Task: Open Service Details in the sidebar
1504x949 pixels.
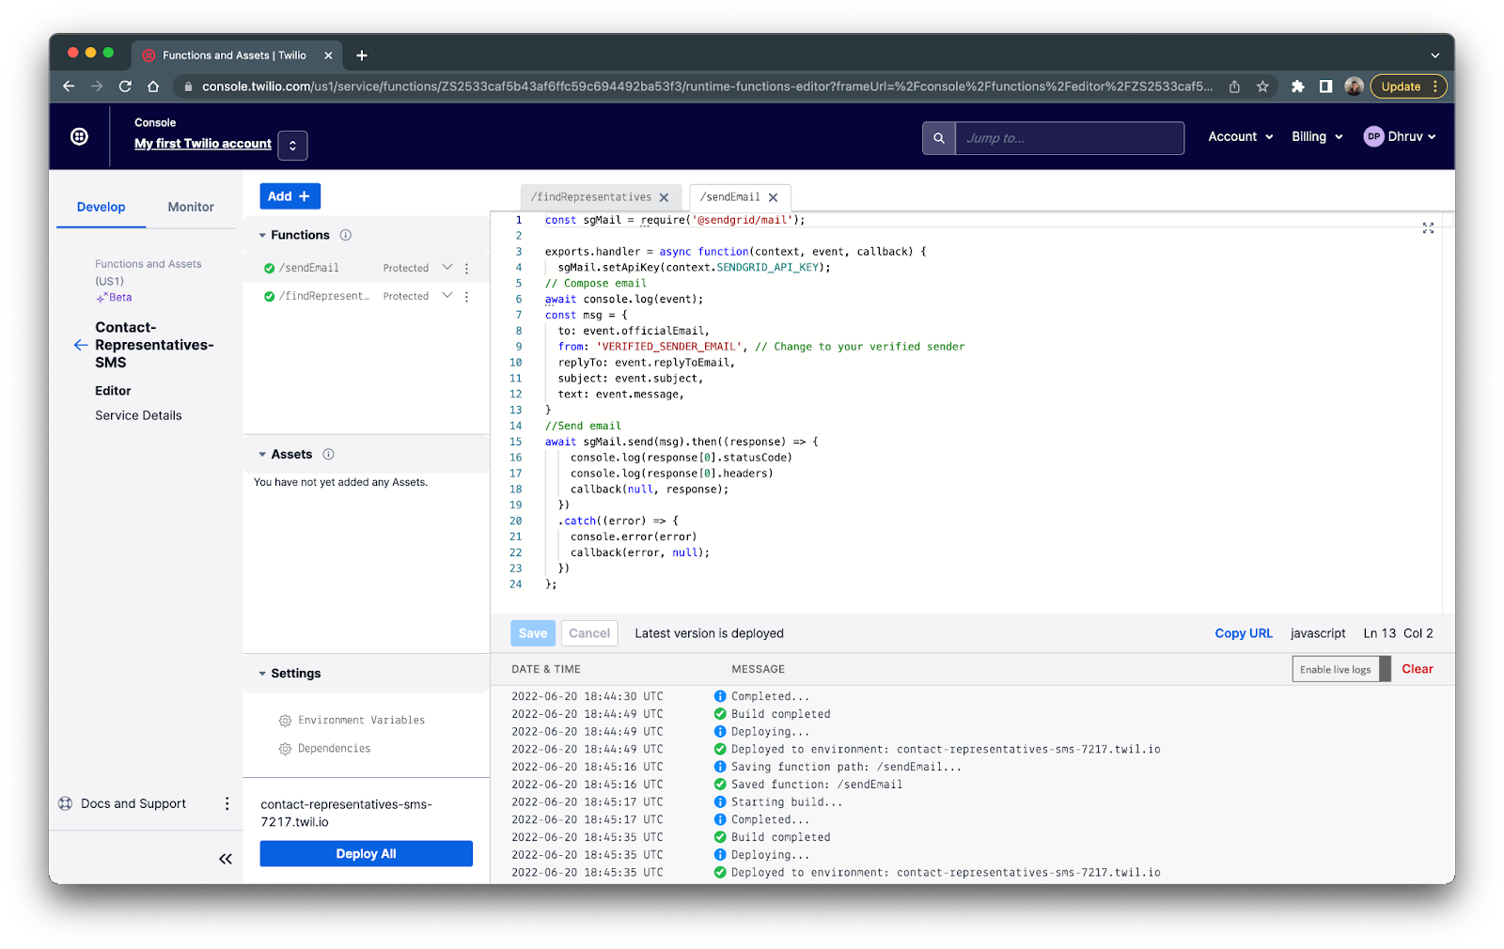Action: (x=138, y=415)
